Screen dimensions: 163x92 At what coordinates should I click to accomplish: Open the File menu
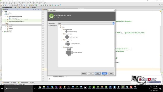pyautogui.click(x=1, y=3)
